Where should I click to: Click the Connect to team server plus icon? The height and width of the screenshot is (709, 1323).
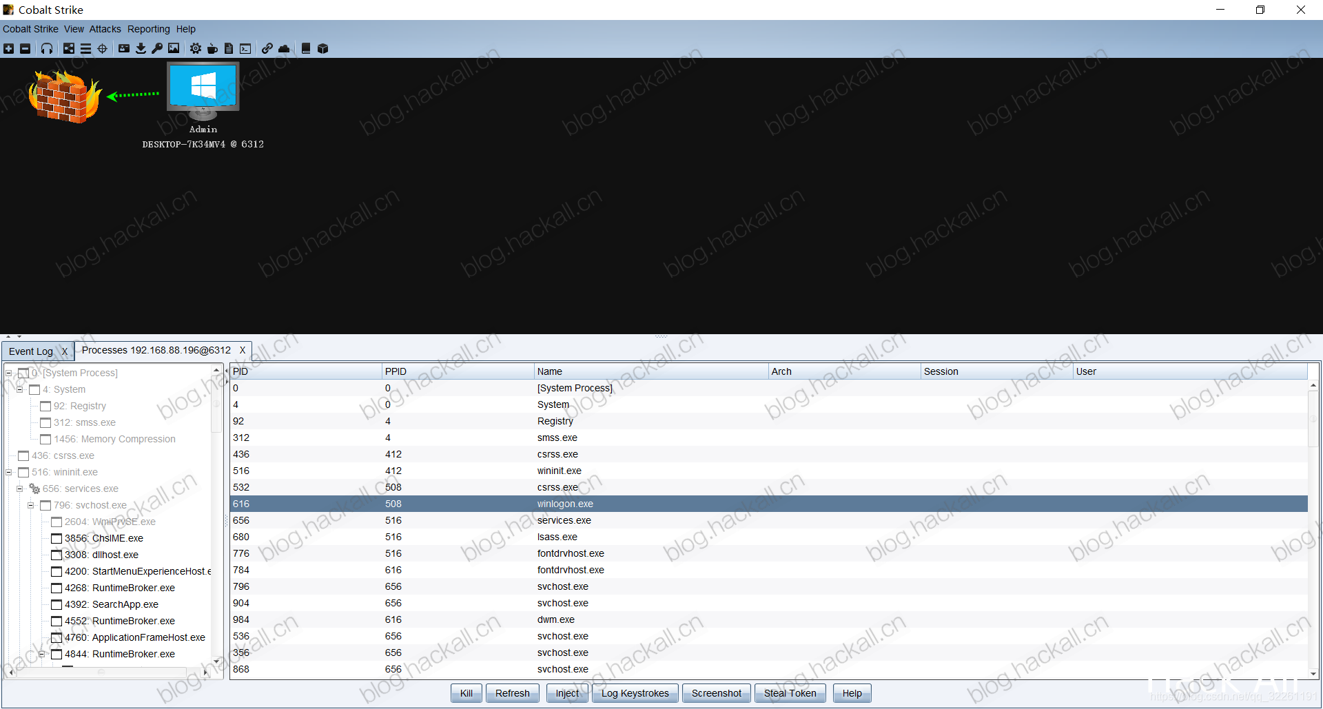click(8, 48)
